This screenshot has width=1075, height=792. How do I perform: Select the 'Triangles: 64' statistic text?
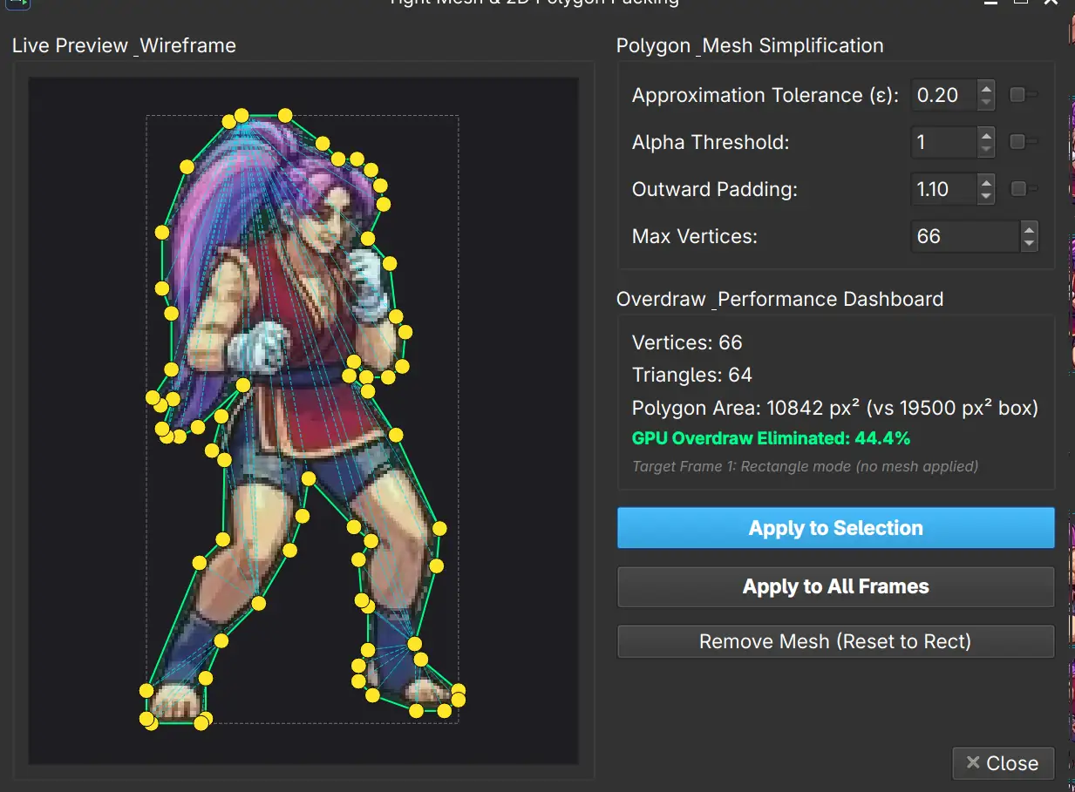(692, 375)
